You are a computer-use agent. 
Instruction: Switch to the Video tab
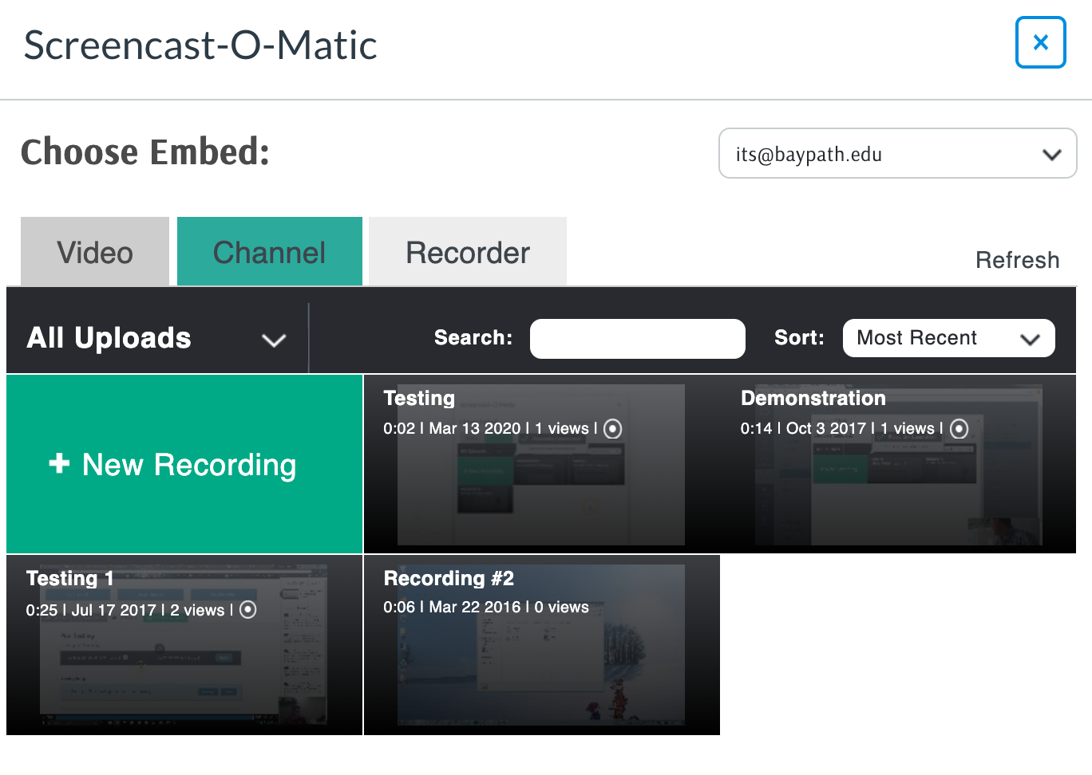pyautogui.click(x=95, y=252)
